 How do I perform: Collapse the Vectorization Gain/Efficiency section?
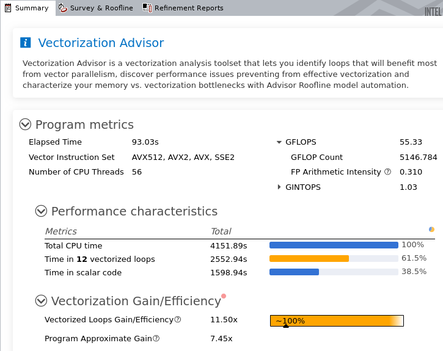41,301
